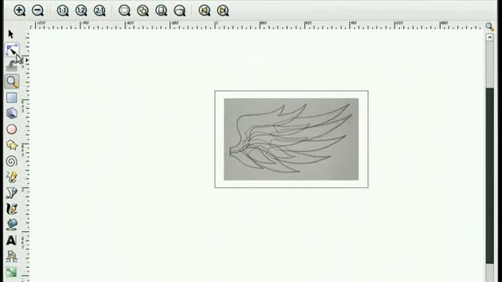Image resolution: width=502 pixels, height=282 pixels.
Task: Select the Rectangle tool
Action: tap(12, 97)
